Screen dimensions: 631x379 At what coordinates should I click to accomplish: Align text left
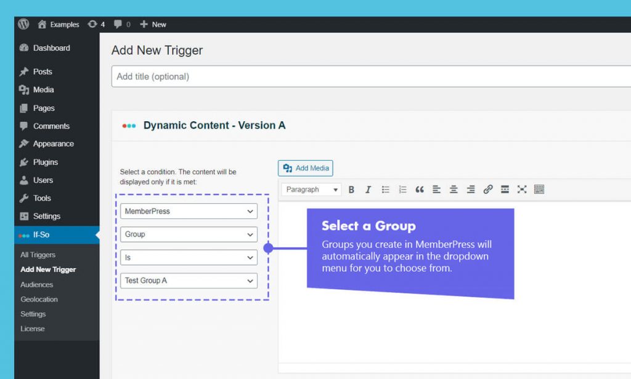437,189
